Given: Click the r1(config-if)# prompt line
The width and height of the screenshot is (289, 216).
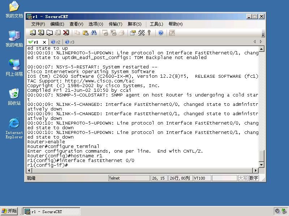Looking at the screenshot, I should [48, 165].
